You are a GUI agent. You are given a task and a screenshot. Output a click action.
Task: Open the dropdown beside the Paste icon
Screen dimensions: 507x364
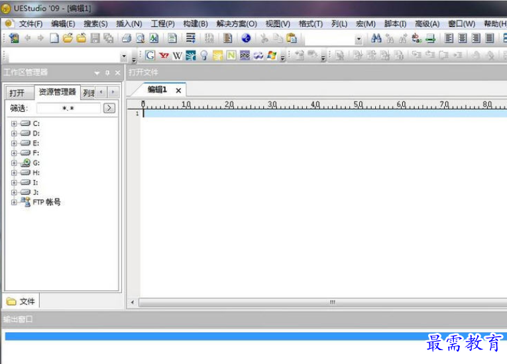click(359, 39)
